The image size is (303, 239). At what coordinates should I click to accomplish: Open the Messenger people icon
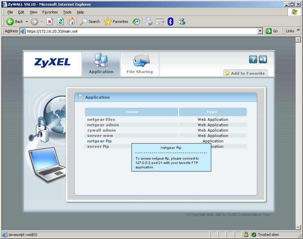pyautogui.click(x=181, y=22)
